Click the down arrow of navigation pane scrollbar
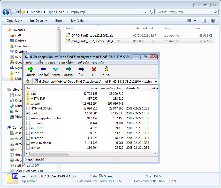The width and height of the screenshot is (221, 188). click(x=59, y=170)
